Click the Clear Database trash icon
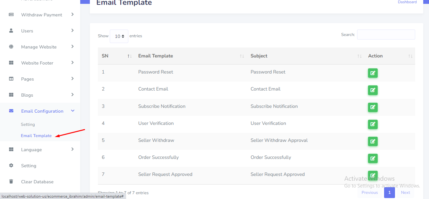Screen dimensions: 429x199 [11, 182]
